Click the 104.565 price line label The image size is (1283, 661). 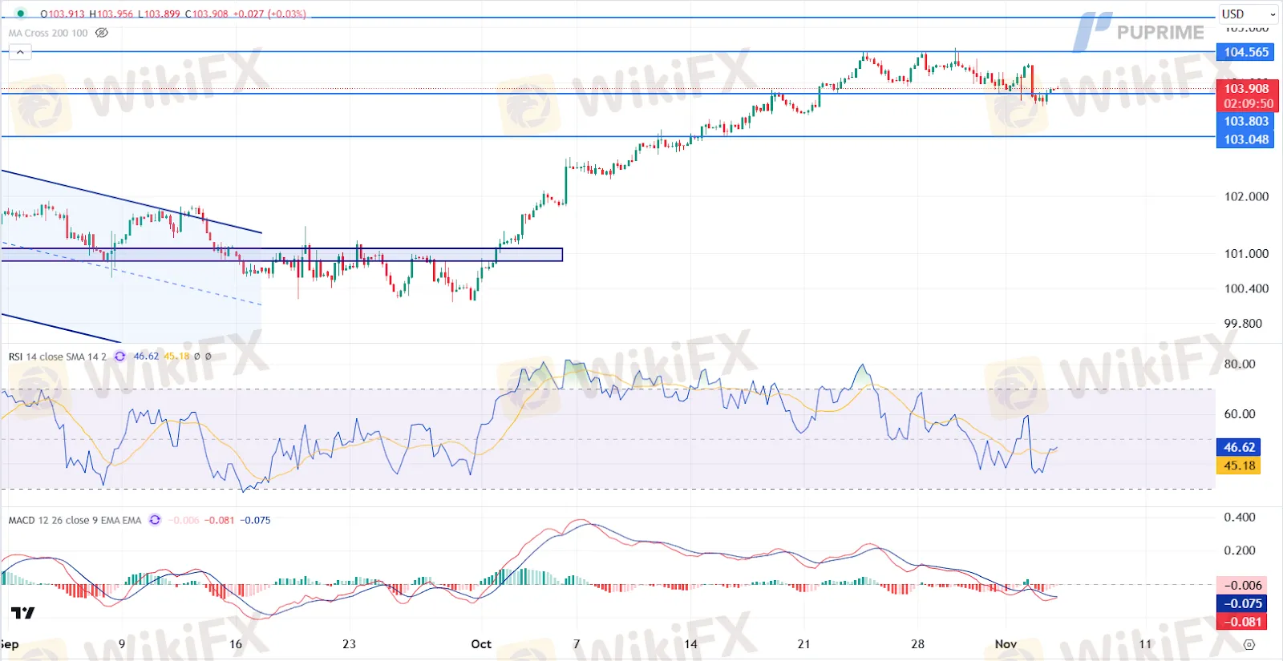(x=1245, y=52)
